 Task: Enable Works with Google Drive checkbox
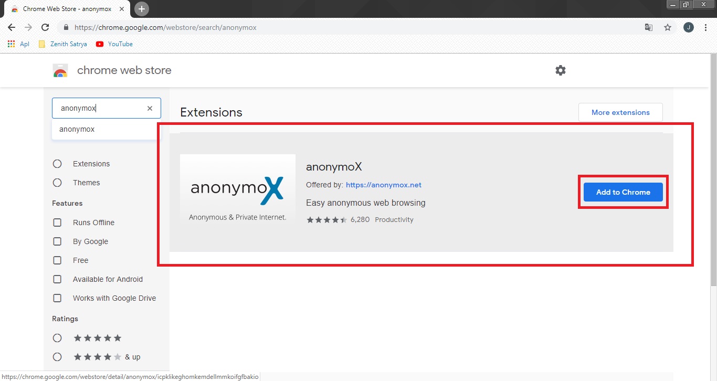[x=57, y=298]
